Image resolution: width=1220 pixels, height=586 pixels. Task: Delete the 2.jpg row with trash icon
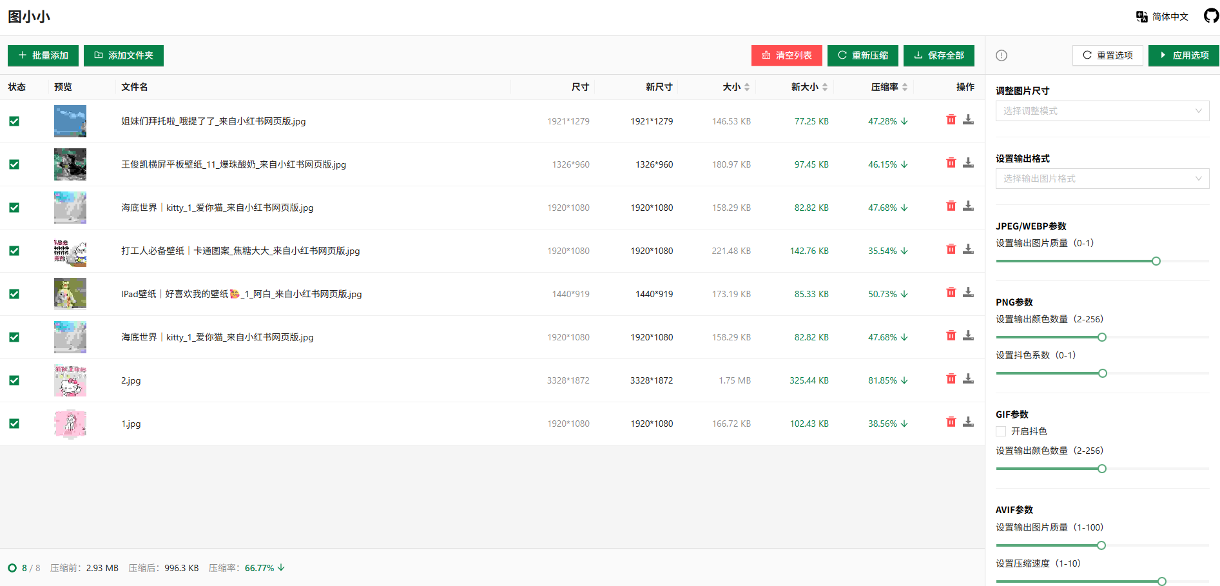point(951,379)
